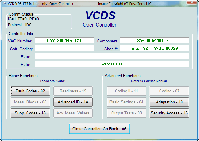Select the Shop # field with WSC 95829

coord(154,49)
